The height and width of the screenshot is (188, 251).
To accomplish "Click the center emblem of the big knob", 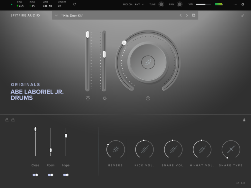I will (148, 62).
